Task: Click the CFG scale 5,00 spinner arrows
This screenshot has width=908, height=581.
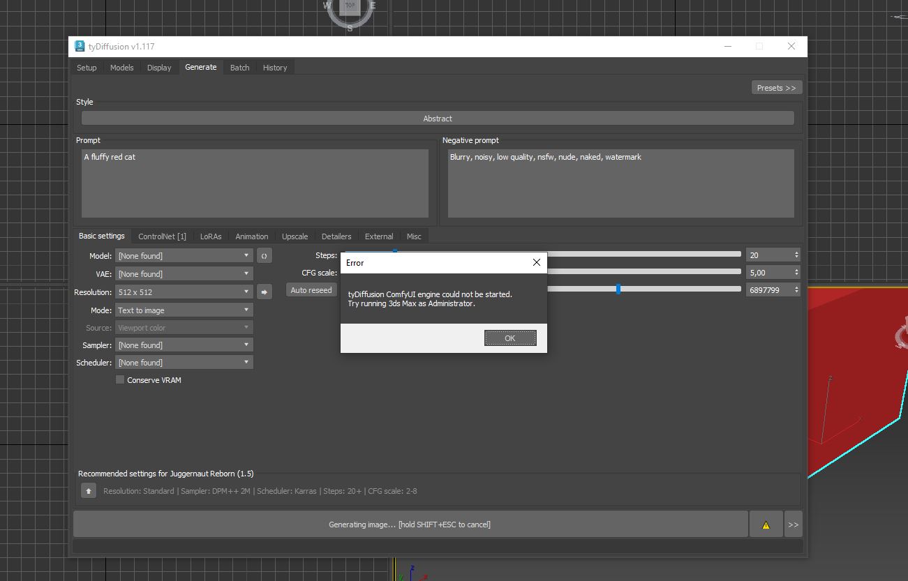Action: click(796, 273)
